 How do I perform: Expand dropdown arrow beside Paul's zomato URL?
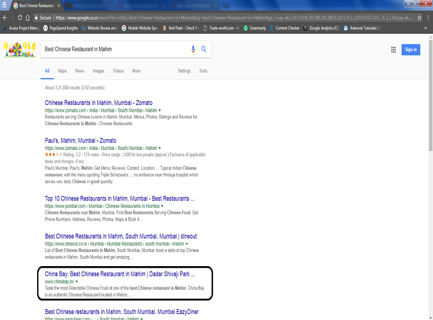tap(160, 148)
